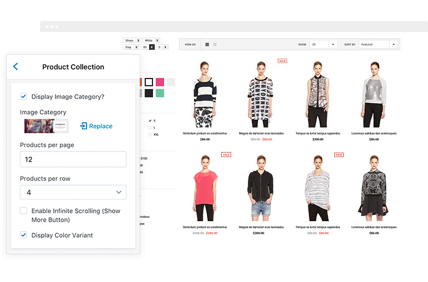This screenshot has width=428, height=282.
Task: Open the patterned sweater with skirt image
Action: (374, 188)
